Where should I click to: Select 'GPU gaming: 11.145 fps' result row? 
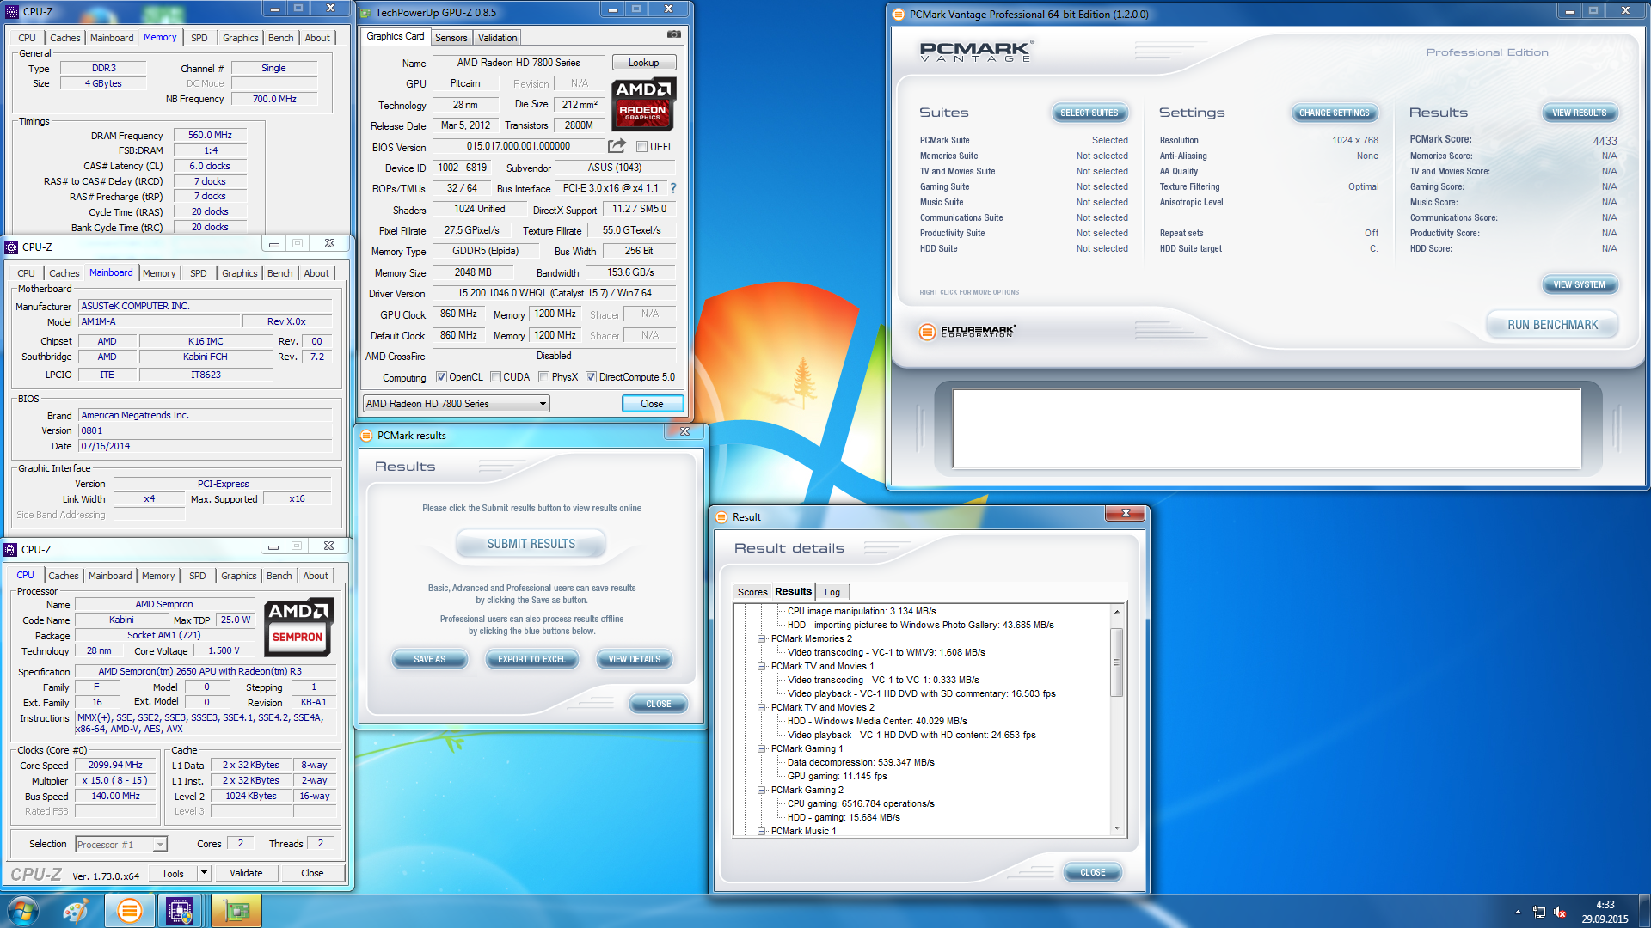coord(837,776)
